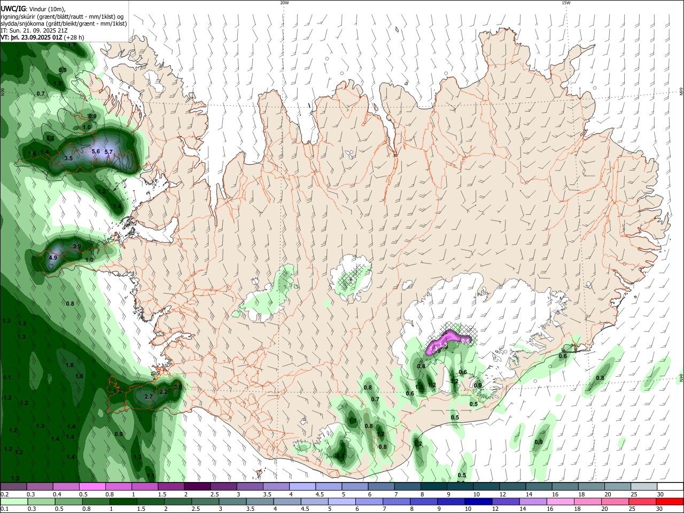684x513 pixels.
Task: Click the 5.6 precipitation value on the map
Action: pos(96,151)
